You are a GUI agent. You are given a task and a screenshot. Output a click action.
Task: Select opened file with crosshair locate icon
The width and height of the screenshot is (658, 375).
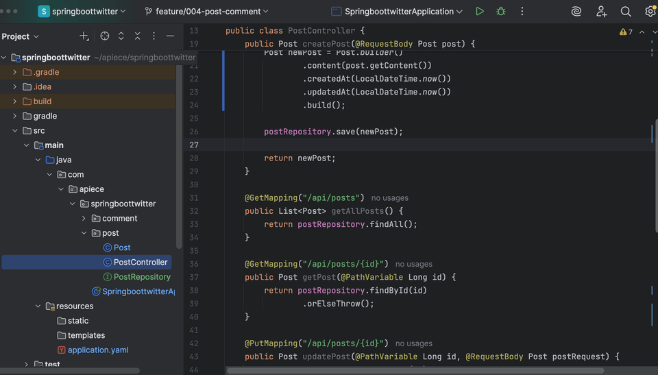[x=105, y=36]
